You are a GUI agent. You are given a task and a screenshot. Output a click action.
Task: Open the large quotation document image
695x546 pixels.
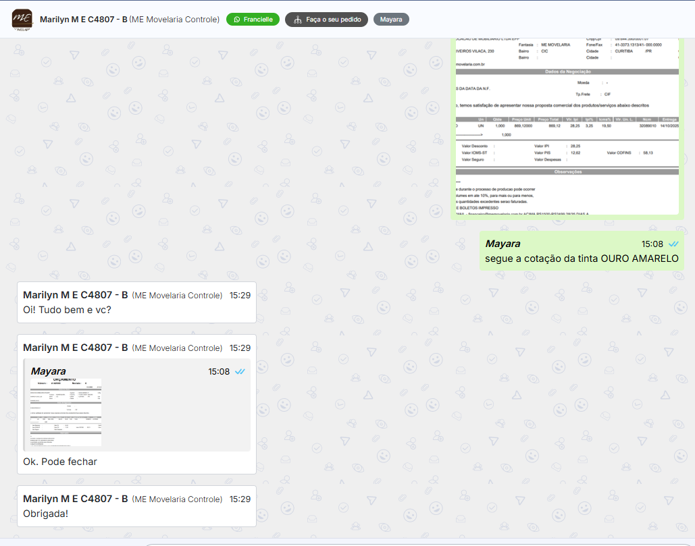pos(567,128)
